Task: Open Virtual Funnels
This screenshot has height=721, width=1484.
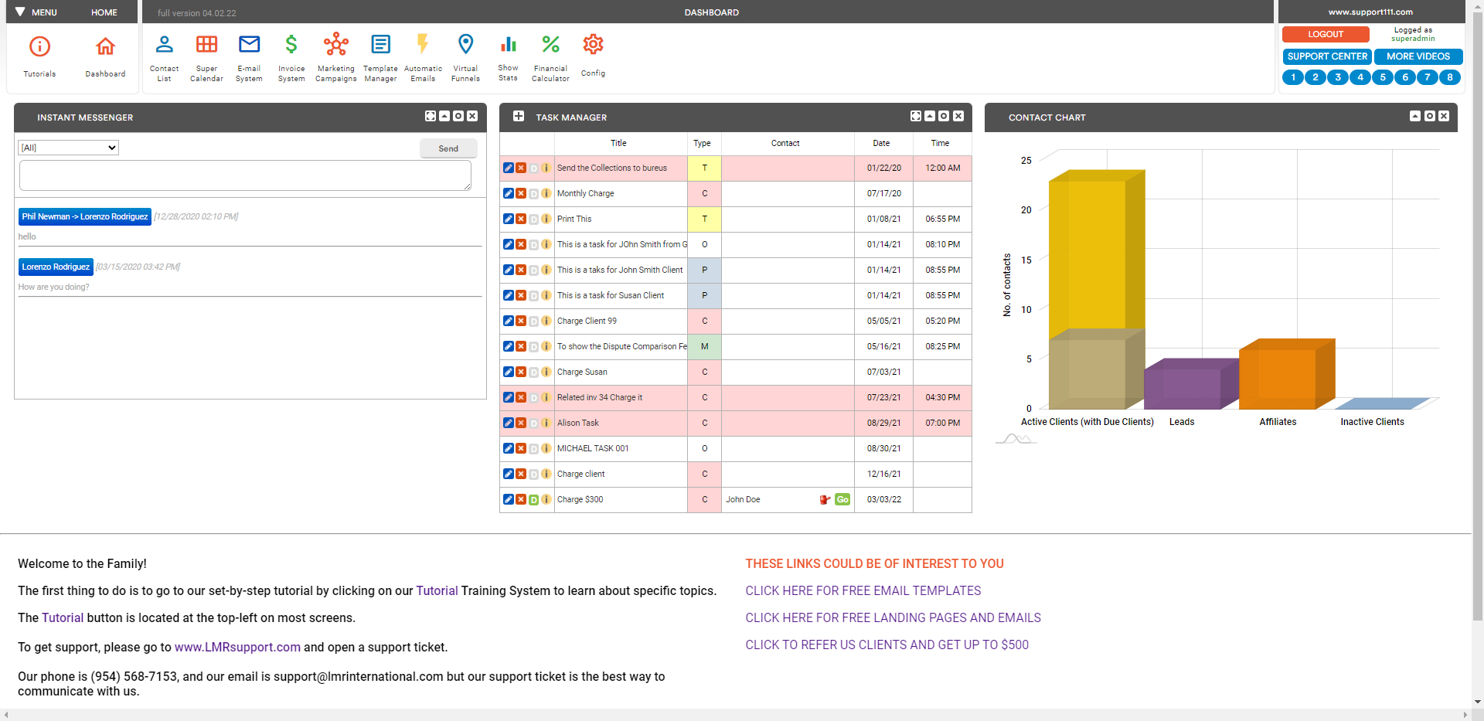Action: [x=465, y=58]
